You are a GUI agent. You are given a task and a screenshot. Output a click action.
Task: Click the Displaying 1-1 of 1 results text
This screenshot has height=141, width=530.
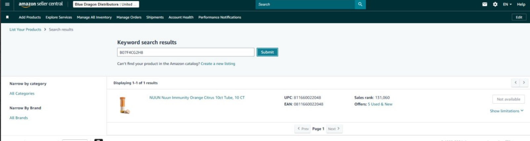coord(136,83)
